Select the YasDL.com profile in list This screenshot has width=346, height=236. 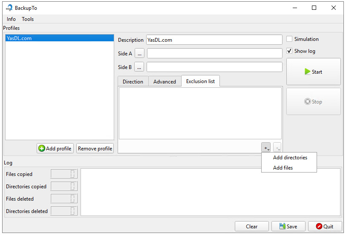[60, 38]
